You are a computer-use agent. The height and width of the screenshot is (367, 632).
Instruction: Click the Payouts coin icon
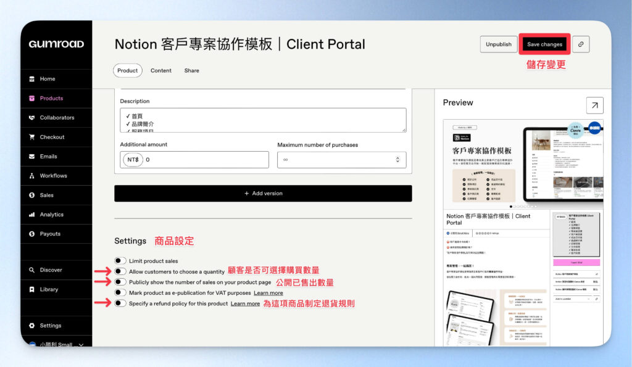tap(32, 234)
